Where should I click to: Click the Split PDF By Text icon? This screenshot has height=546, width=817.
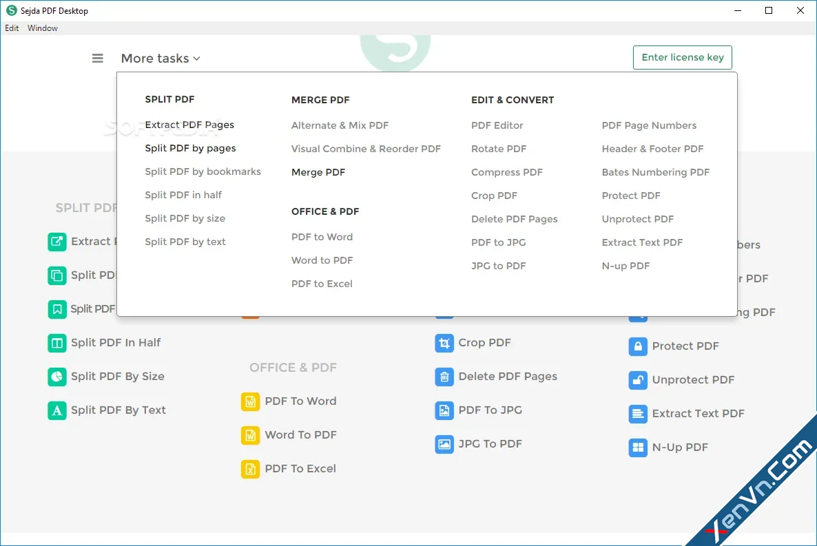pos(56,410)
